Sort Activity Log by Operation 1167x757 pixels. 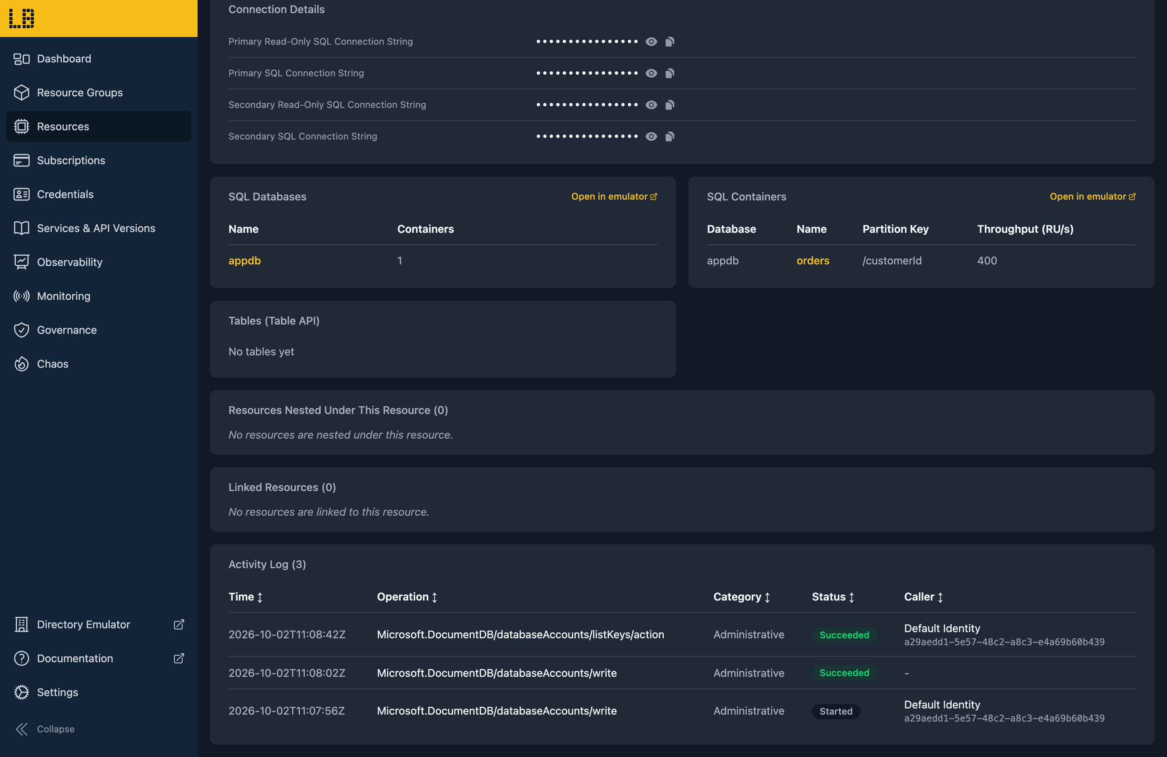click(x=406, y=597)
